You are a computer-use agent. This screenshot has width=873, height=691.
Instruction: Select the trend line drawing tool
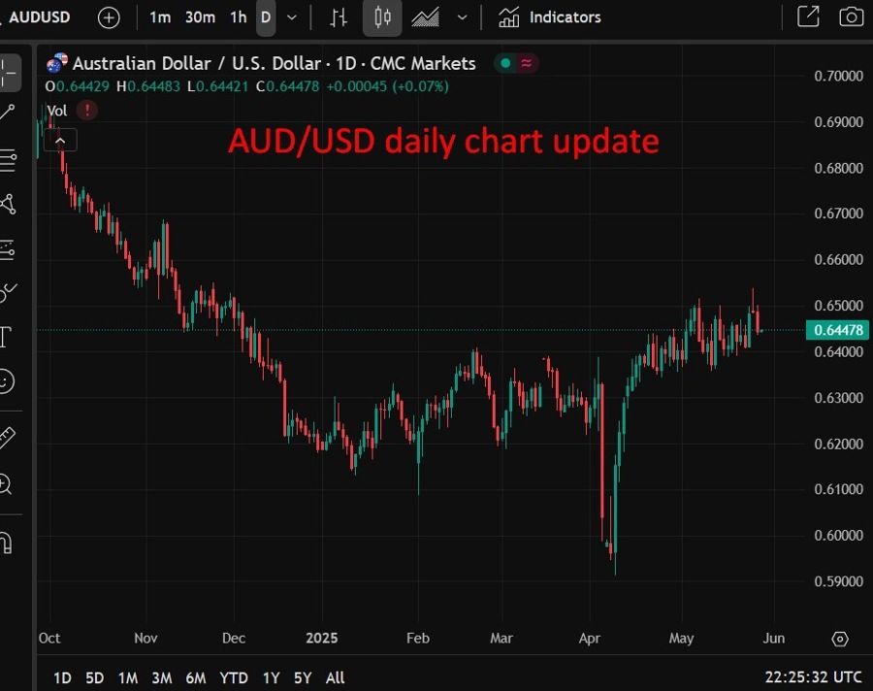[x=7, y=112]
